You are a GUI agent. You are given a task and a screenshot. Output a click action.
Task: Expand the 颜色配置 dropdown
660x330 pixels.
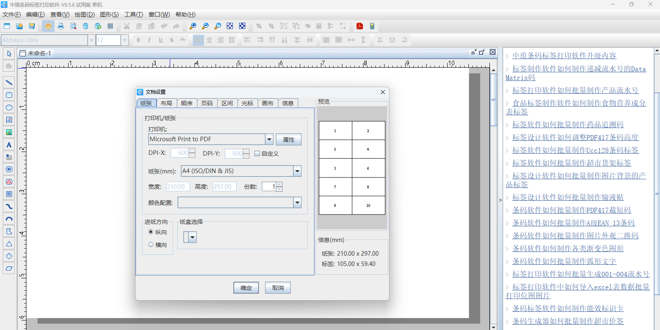(297, 202)
